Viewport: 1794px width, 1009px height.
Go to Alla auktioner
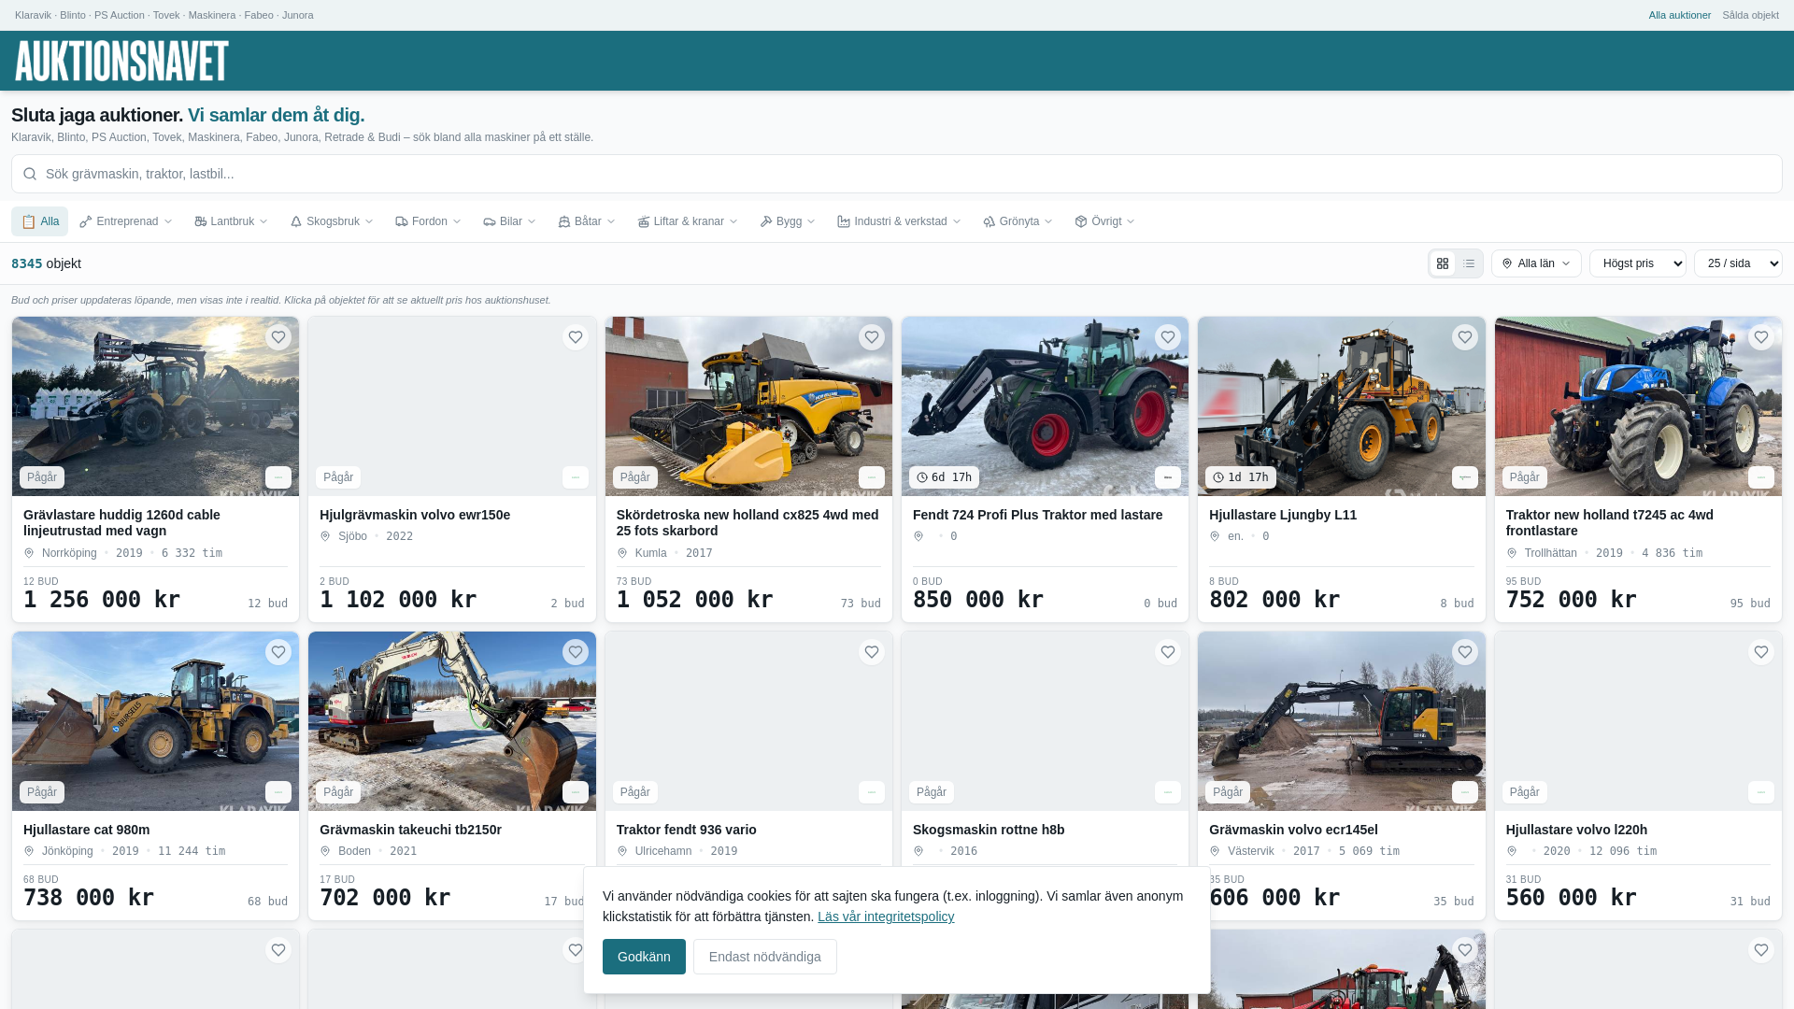pos(1680,15)
